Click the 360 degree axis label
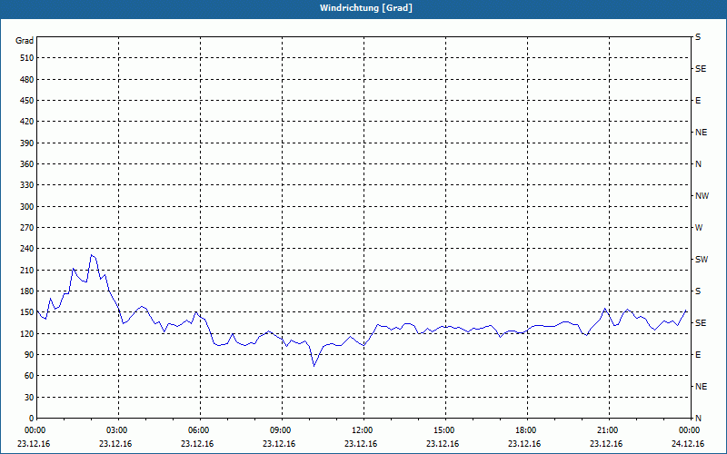The height and width of the screenshot is (454, 727). point(27,164)
